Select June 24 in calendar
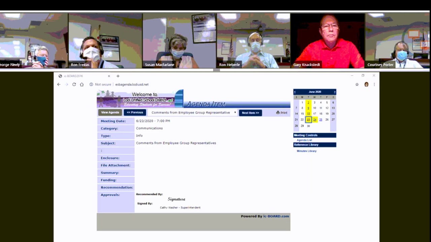The height and width of the screenshot is (242, 431). tap(314, 120)
